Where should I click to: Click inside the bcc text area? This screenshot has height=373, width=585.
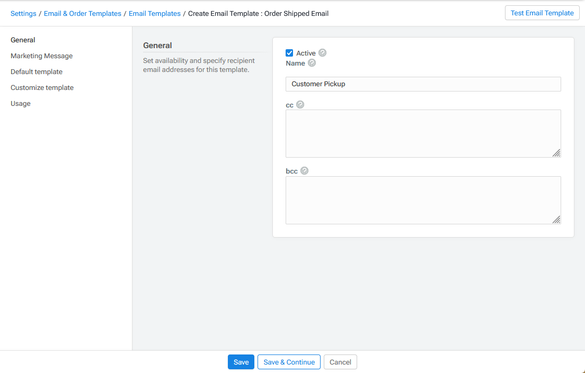(x=423, y=200)
